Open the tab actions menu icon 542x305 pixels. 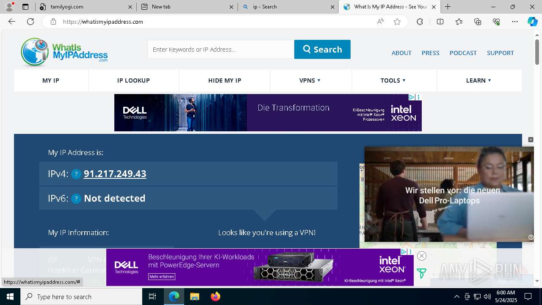pos(25,7)
